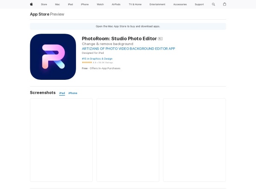Switch to iPhone screenshots tab
Image resolution: width=256 pixels, height=192 pixels.
pos(73,93)
